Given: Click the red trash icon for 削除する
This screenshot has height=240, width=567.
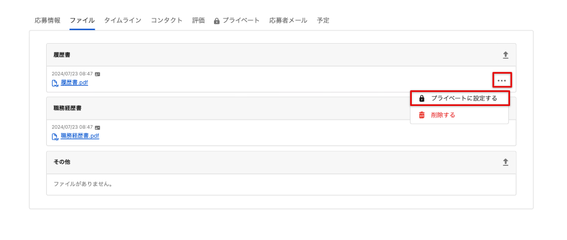Looking at the screenshot, I should point(421,115).
